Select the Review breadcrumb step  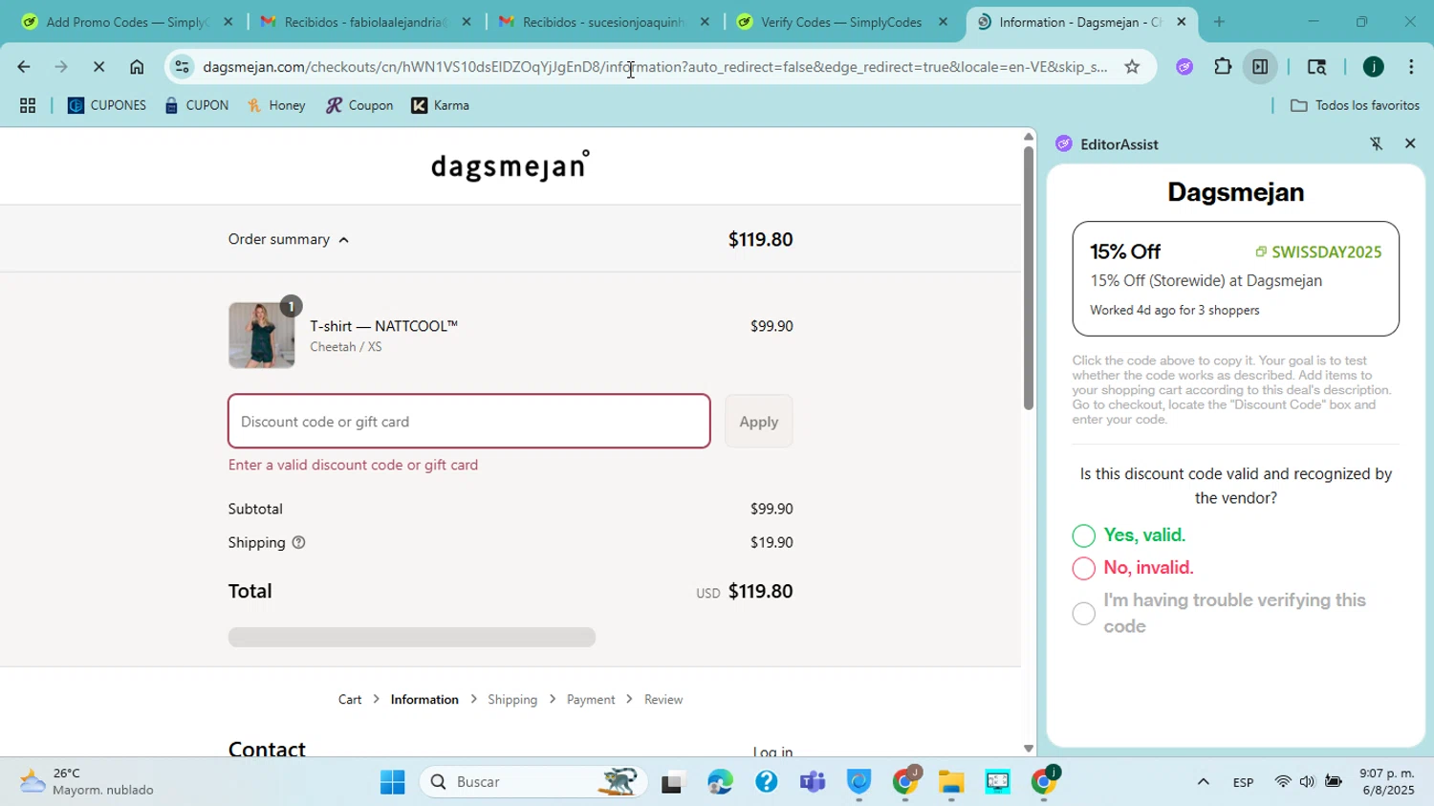pyautogui.click(x=663, y=699)
